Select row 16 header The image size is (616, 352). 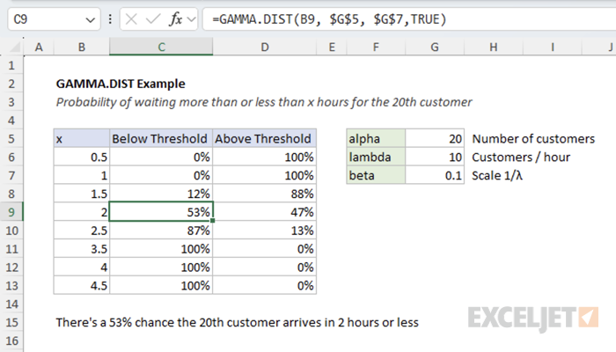pyautogui.click(x=11, y=341)
